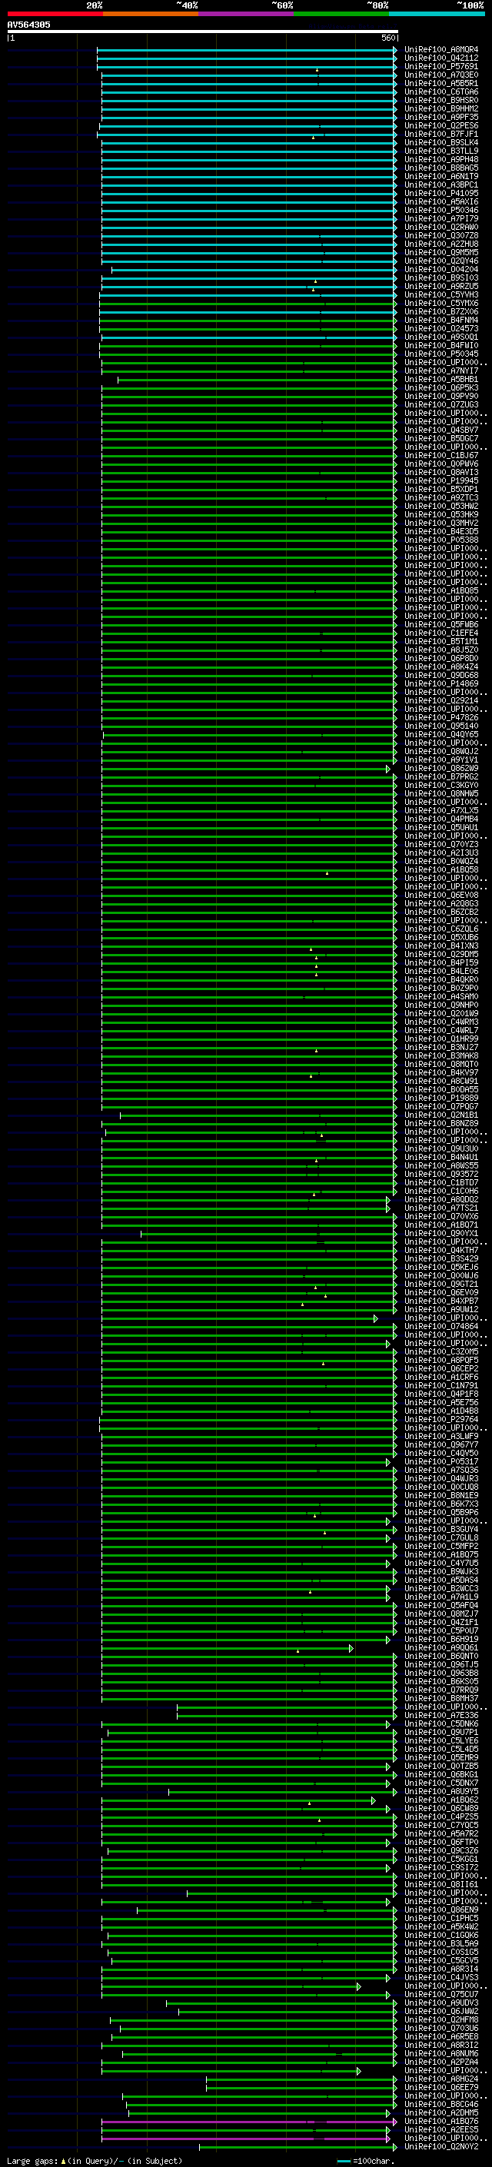Open the UniRef100_A2EES5 hit link
The width and height of the screenshot is (492, 2167).
tap(441, 2130)
